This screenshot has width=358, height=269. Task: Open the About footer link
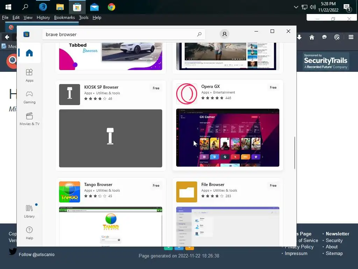click(x=331, y=247)
